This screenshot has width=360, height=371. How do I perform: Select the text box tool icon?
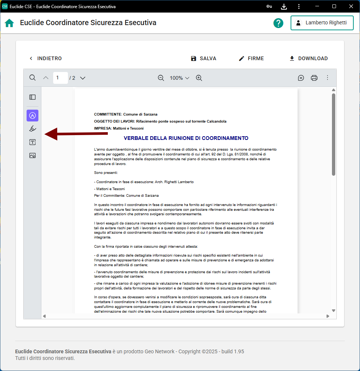click(x=32, y=142)
